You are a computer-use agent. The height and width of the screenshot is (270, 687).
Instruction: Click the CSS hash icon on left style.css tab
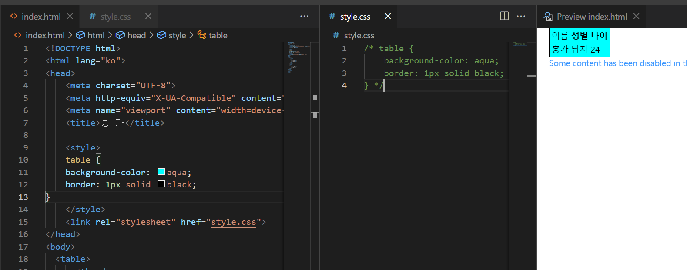[x=92, y=16]
